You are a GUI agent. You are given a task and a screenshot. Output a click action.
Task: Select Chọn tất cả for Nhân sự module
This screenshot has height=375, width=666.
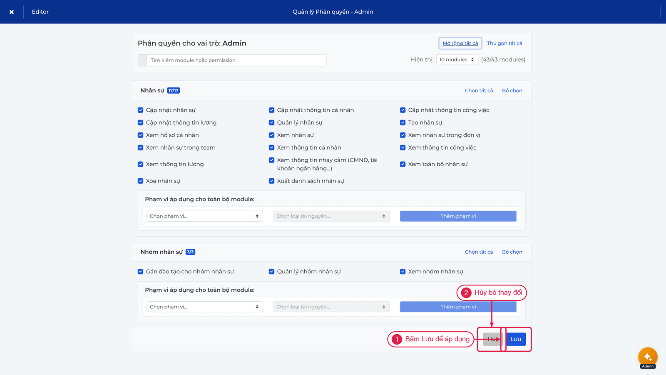click(x=479, y=90)
